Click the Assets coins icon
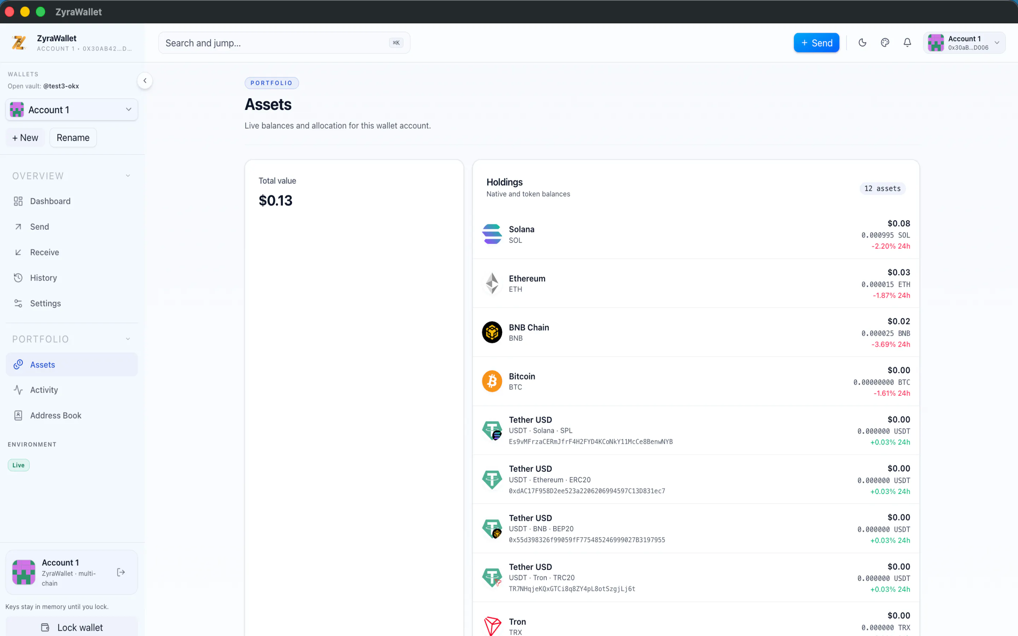The width and height of the screenshot is (1018, 636). tap(18, 364)
